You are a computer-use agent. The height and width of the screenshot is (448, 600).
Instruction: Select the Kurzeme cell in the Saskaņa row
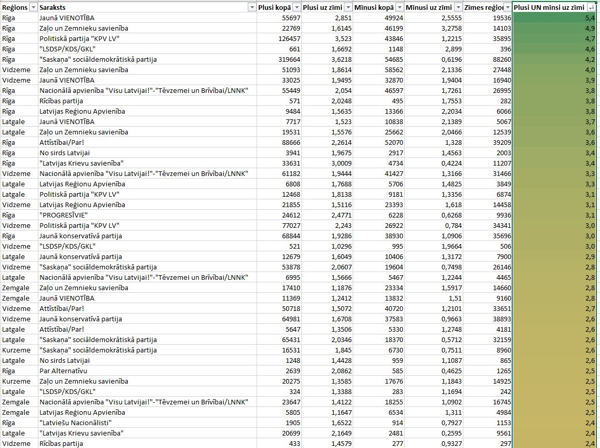(20, 350)
